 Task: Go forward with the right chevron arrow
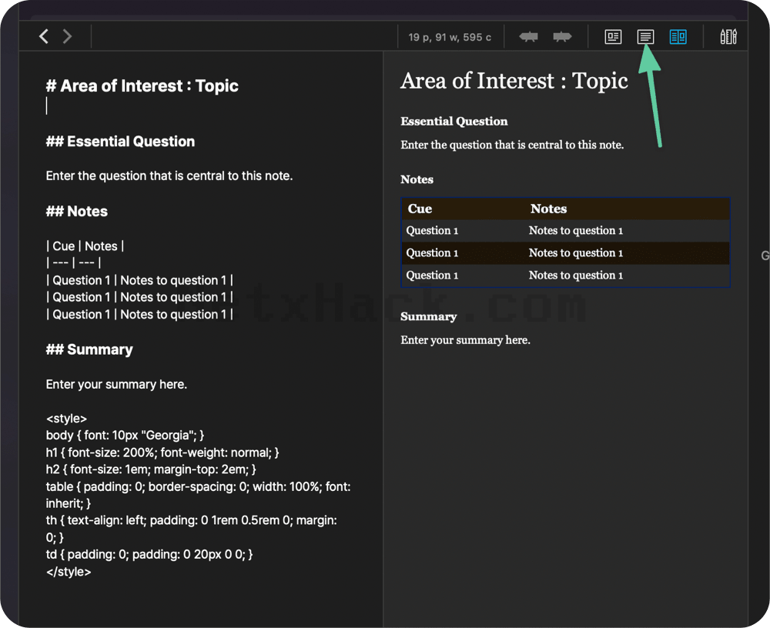pos(67,36)
